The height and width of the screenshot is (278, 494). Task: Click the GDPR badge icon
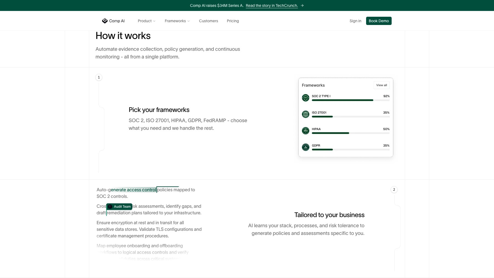[x=305, y=147]
